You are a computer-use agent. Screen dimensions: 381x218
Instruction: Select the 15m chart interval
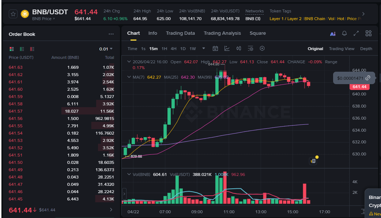tap(153, 49)
